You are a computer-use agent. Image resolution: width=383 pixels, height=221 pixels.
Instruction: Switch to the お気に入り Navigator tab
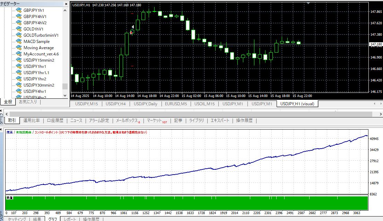(28, 102)
